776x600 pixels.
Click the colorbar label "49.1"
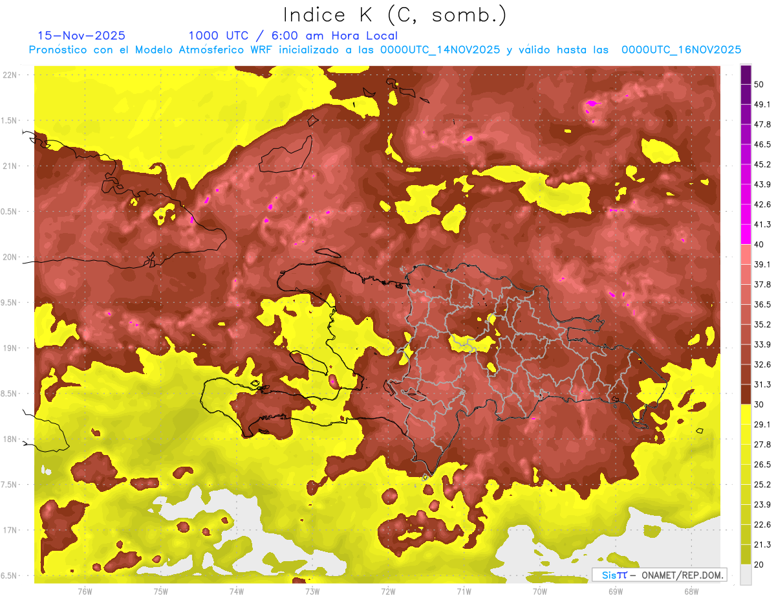(x=762, y=104)
